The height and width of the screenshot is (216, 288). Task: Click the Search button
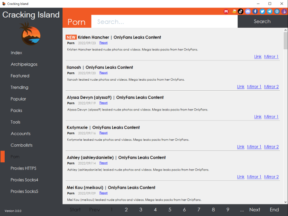click(263, 21)
